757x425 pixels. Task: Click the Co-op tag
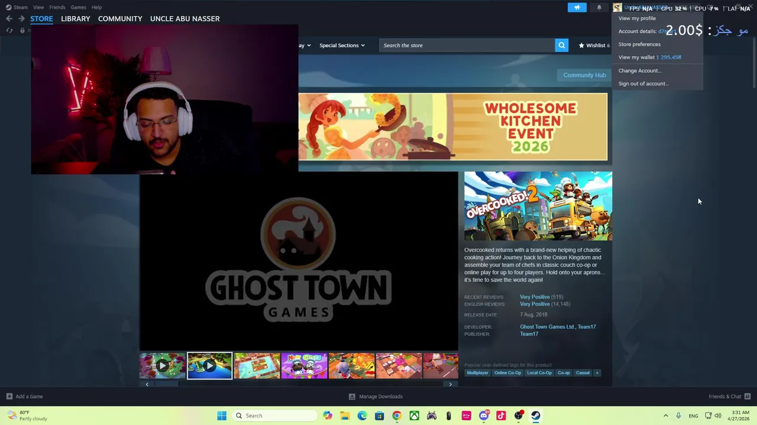pyautogui.click(x=564, y=373)
